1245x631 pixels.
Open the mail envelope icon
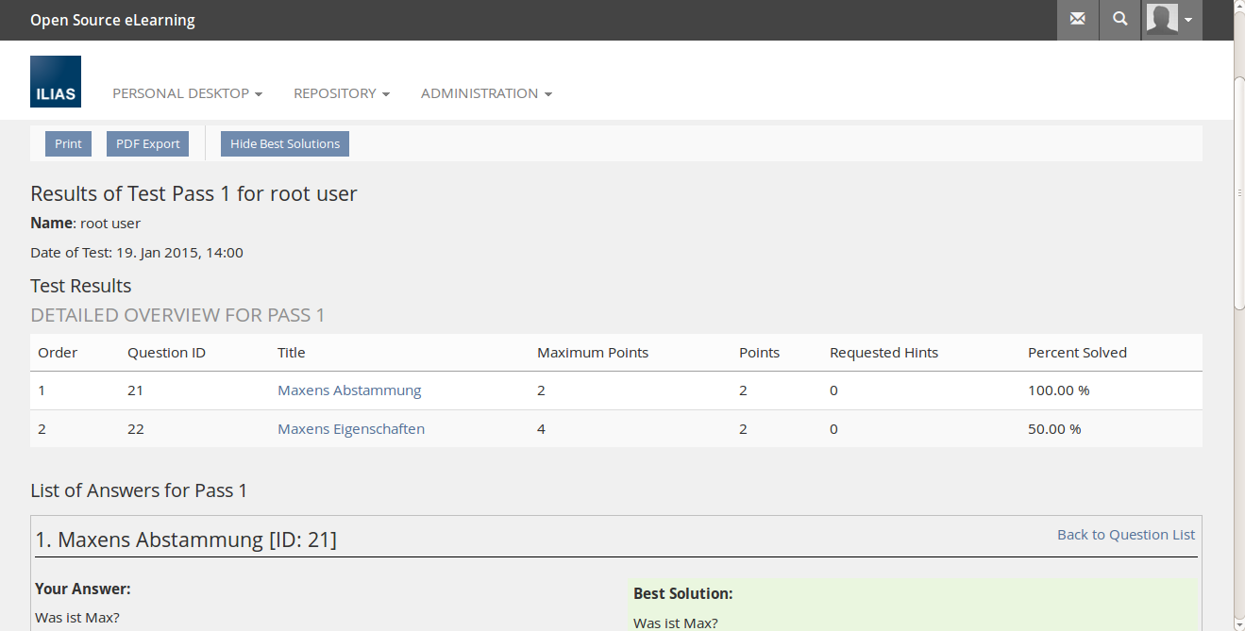click(x=1077, y=20)
